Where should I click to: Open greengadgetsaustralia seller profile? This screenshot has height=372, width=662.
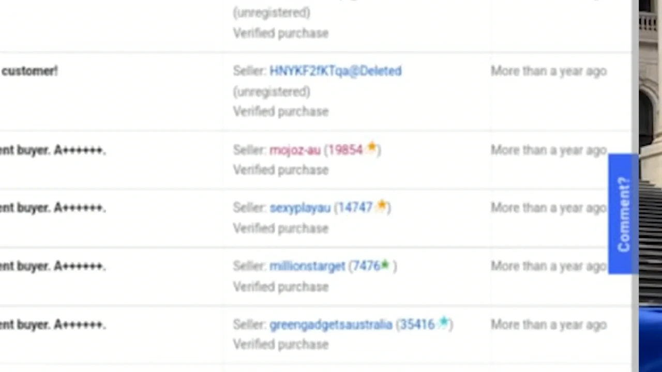330,324
